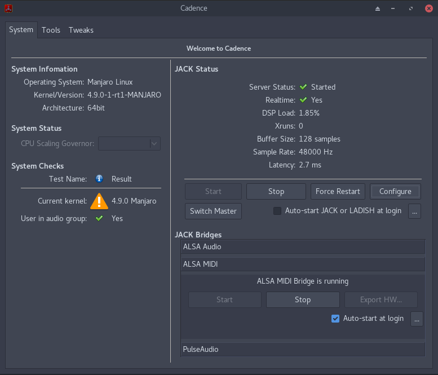Click the orange warning icon for Current kernel
Image resolution: width=438 pixels, height=375 pixels.
pyautogui.click(x=99, y=201)
